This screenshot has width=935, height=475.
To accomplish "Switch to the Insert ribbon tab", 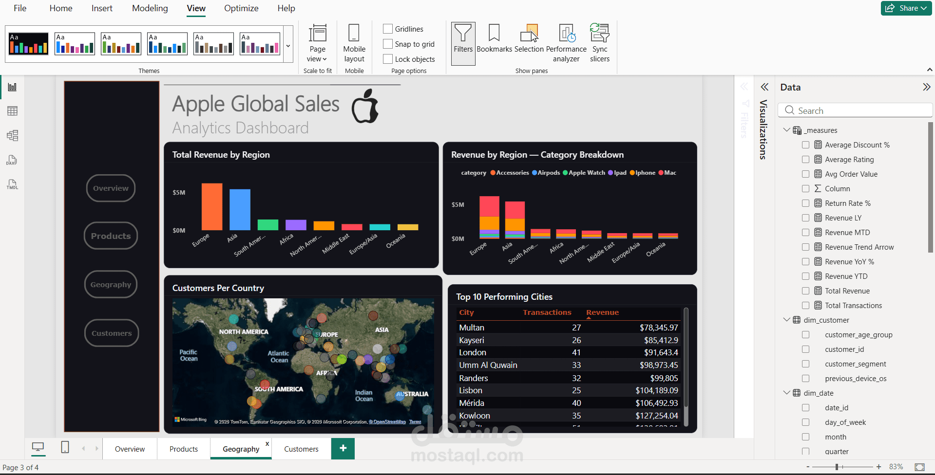I will tap(102, 8).
